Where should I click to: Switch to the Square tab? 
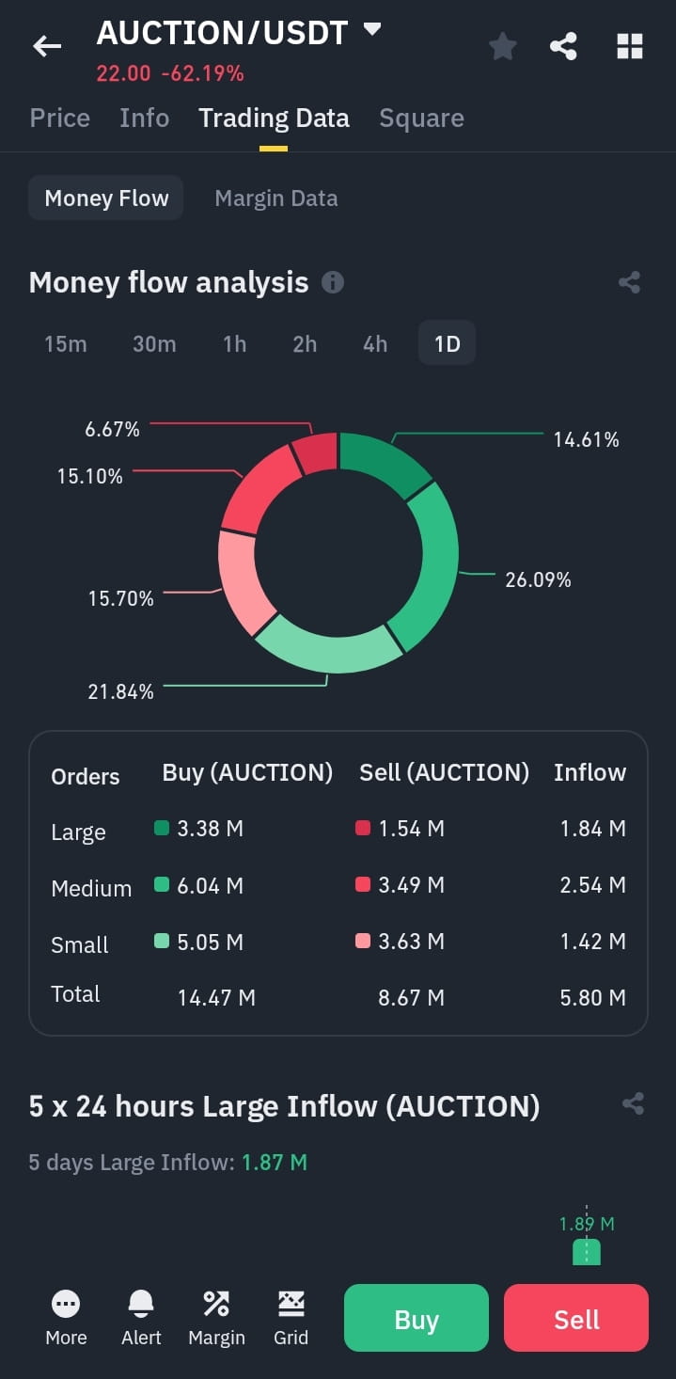(x=421, y=119)
